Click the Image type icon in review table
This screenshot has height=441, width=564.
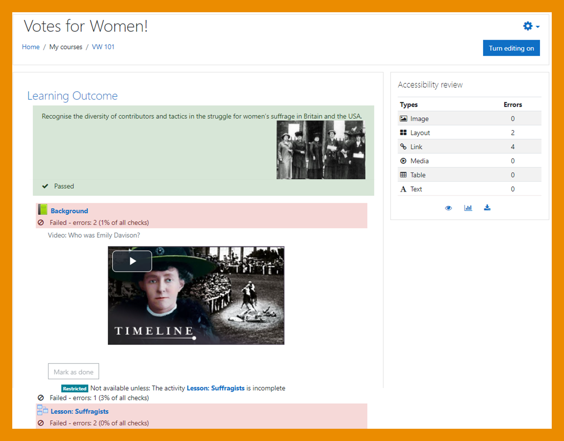403,119
